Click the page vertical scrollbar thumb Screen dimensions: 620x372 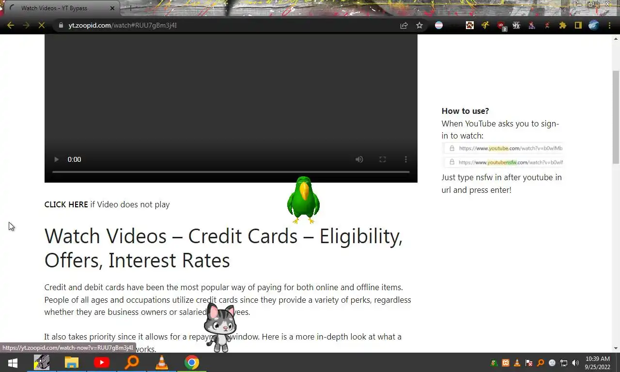coord(616,117)
